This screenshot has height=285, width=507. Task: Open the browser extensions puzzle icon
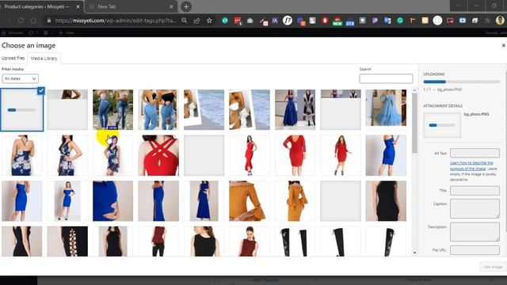click(x=488, y=21)
